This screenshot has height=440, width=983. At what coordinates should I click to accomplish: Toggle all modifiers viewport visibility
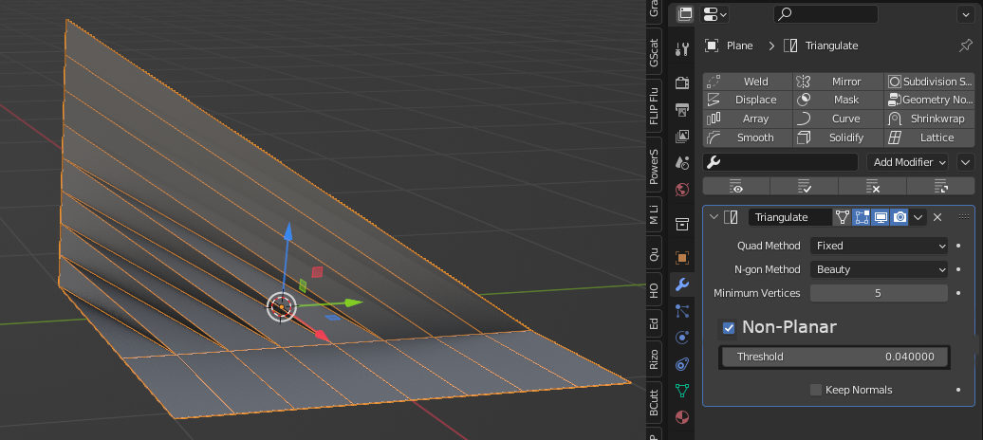click(x=736, y=186)
